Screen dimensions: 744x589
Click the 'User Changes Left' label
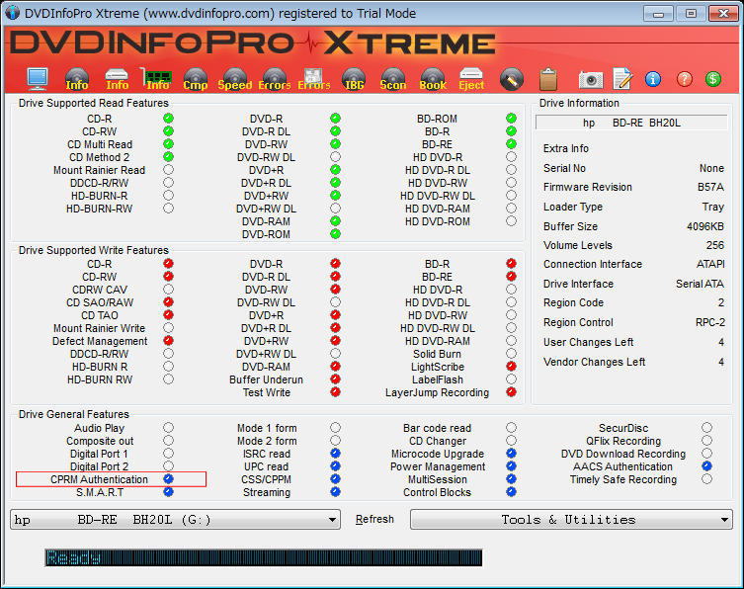(x=588, y=342)
